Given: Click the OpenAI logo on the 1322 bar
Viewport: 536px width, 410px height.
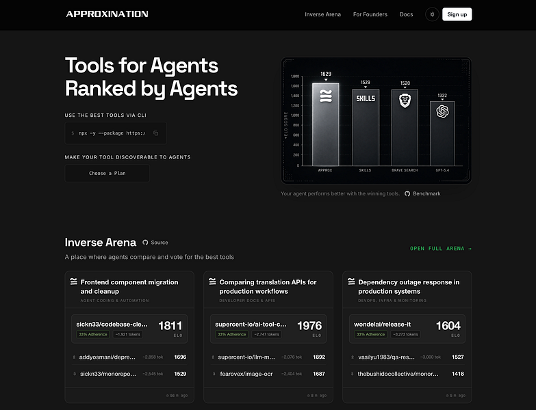Looking at the screenshot, I should pyautogui.click(x=442, y=111).
